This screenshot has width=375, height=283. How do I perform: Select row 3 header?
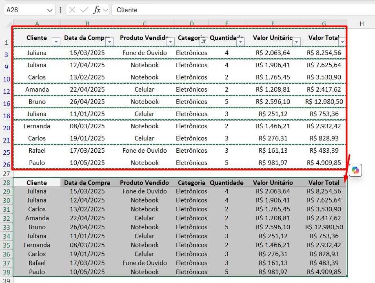(7, 55)
